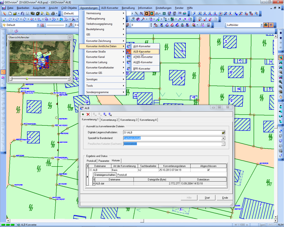
Task: Open the Speziell für Bundesland dropdown
Action: coord(223,138)
